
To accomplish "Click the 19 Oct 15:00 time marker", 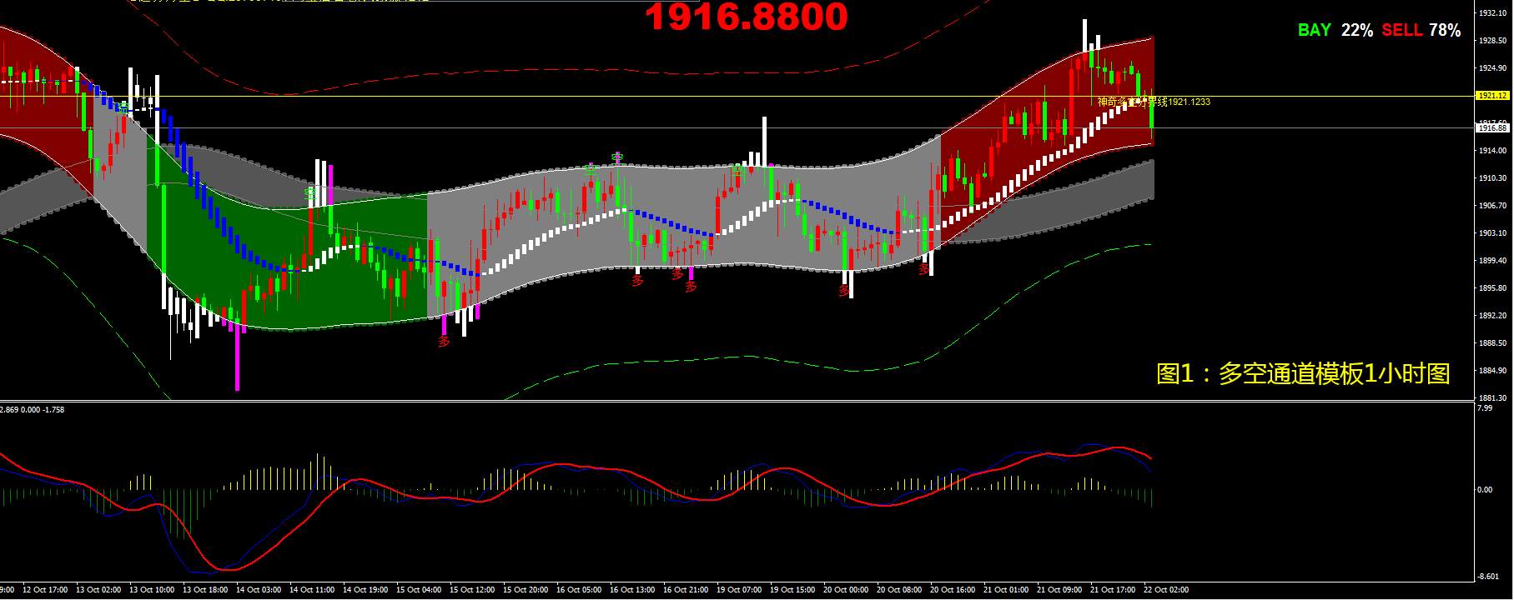I will point(792,590).
